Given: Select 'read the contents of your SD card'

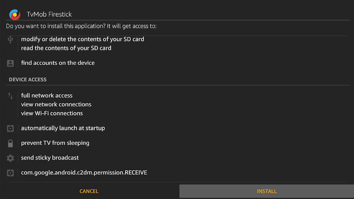Looking at the screenshot, I should click(66, 48).
